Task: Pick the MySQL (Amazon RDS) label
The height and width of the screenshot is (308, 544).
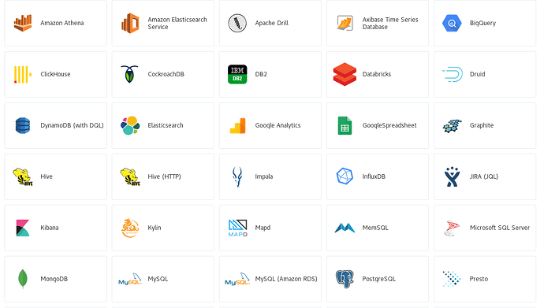Action: coord(286,279)
